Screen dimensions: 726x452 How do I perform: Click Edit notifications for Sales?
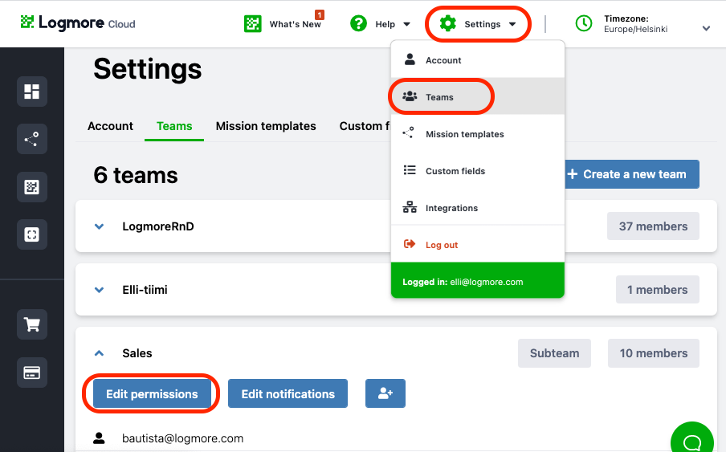coord(288,393)
